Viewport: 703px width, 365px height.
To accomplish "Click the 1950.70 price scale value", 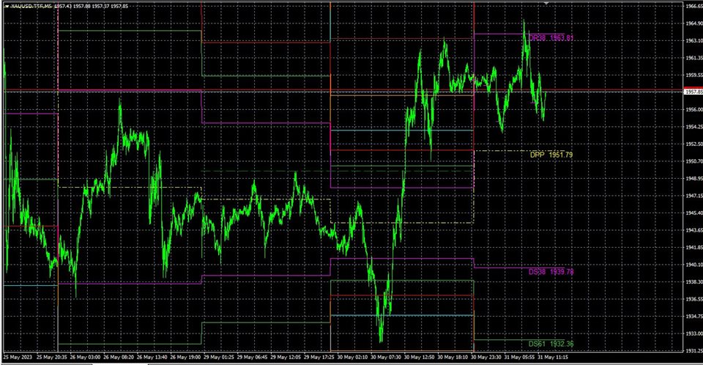I will point(694,161).
